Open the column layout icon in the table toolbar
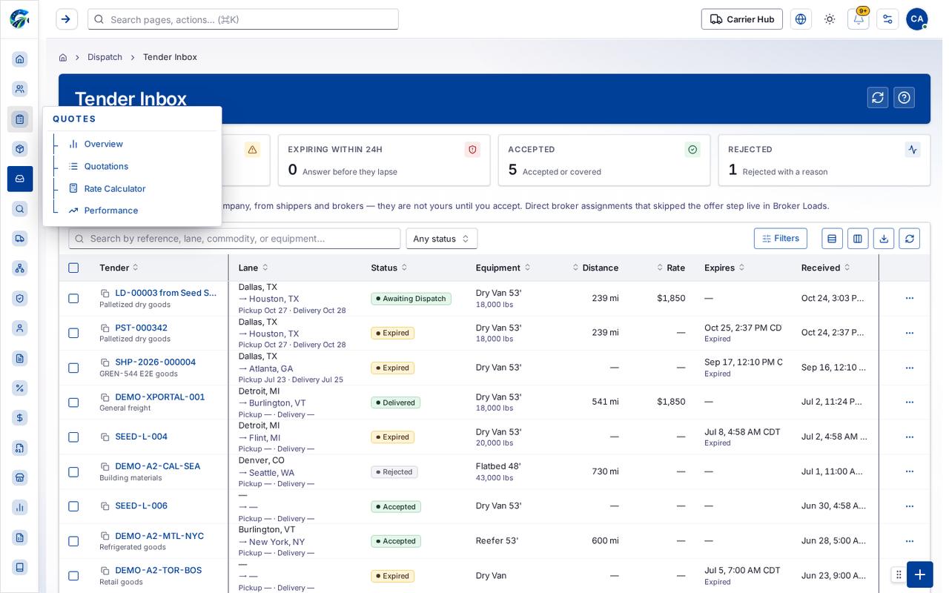Image resolution: width=949 pixels, height=593 pixels. pyautogui.click(x=858, y=239)
